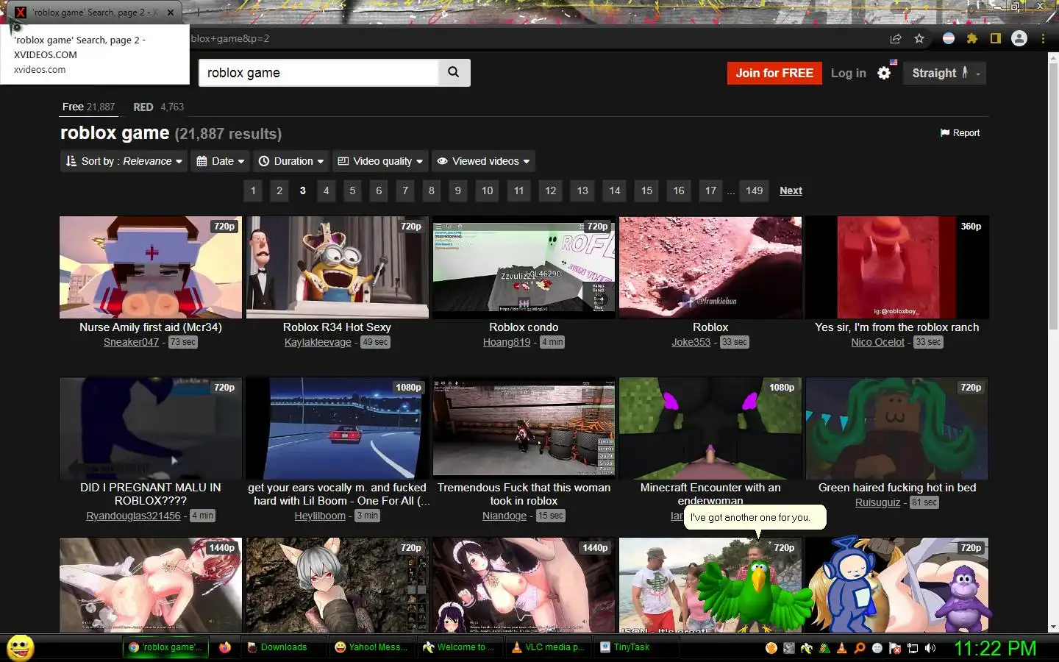Open a new browser tab
The width and height of the screenshot is (1059, 662).
pos(198,13)
